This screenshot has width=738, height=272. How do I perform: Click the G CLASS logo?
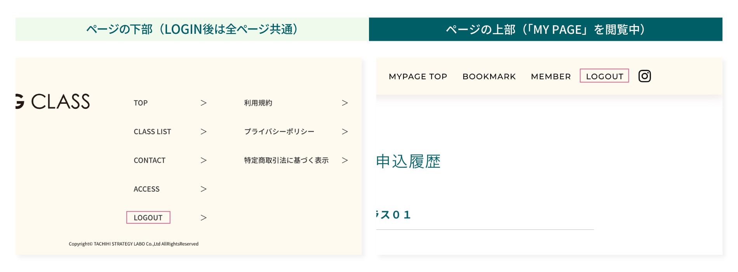[53, 101]
